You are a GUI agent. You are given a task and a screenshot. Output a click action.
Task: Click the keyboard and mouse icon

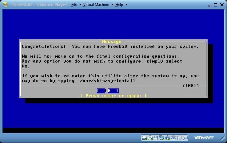[x=185, y=138]
